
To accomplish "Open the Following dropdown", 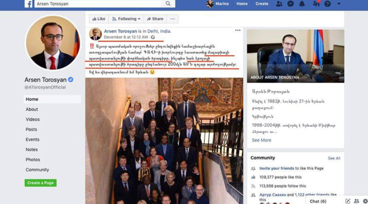I will pyautogui.click(x=126, y=19).
